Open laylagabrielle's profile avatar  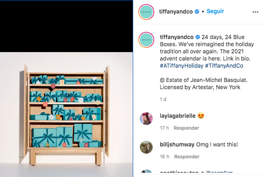pyautogui.click(x=146, y=118)
